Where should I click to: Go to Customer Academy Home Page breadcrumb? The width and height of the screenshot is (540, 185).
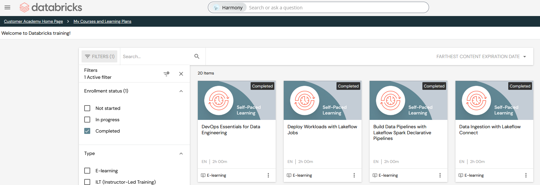[x=33, y=21]
